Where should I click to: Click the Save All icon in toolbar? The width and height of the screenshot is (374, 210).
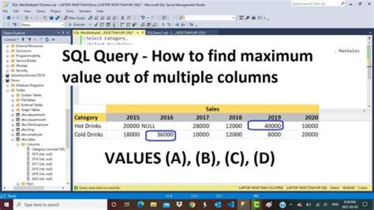coord(58,18)
